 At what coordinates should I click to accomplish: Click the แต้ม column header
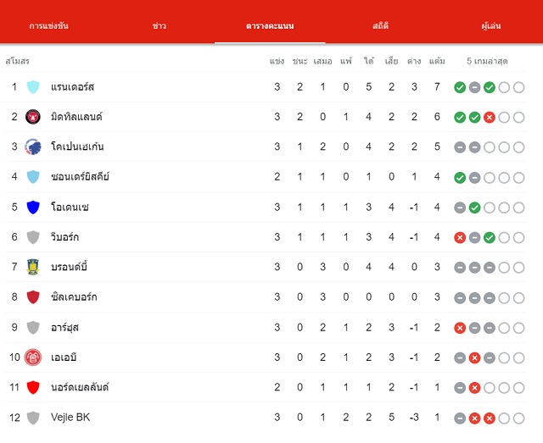click(437, 61)
